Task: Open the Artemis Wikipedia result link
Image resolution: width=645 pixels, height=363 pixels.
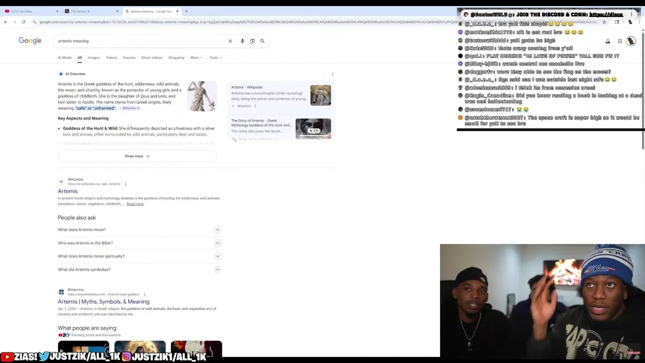Action: 68,192
